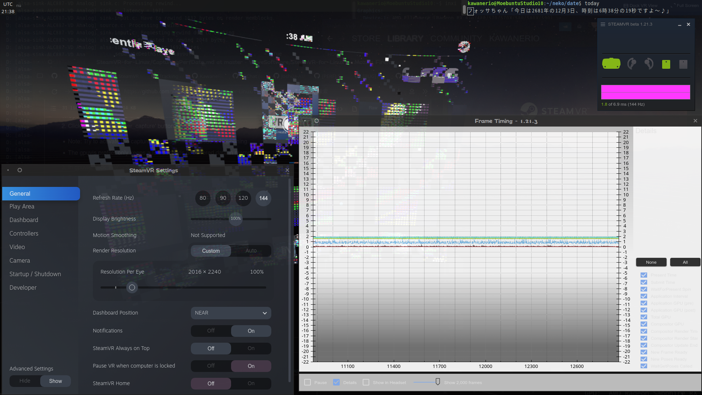Click the left controller status icon

(x=631, y=64)
